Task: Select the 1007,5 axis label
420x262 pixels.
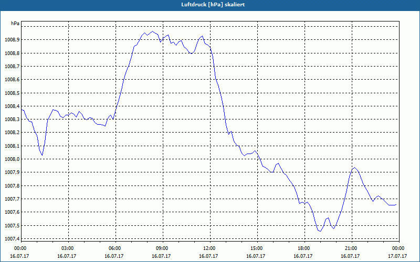Action: point(12,226)
